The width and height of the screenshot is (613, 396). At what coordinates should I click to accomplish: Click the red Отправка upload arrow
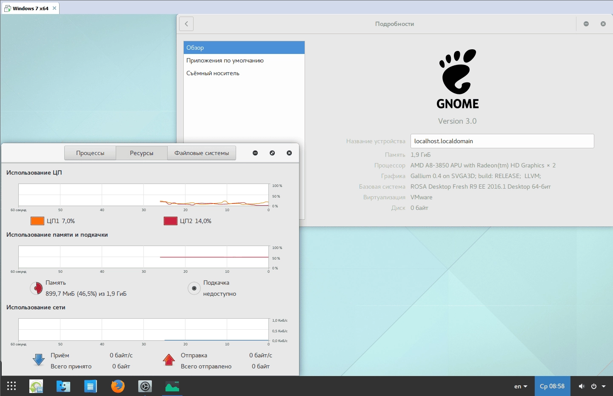169,360
